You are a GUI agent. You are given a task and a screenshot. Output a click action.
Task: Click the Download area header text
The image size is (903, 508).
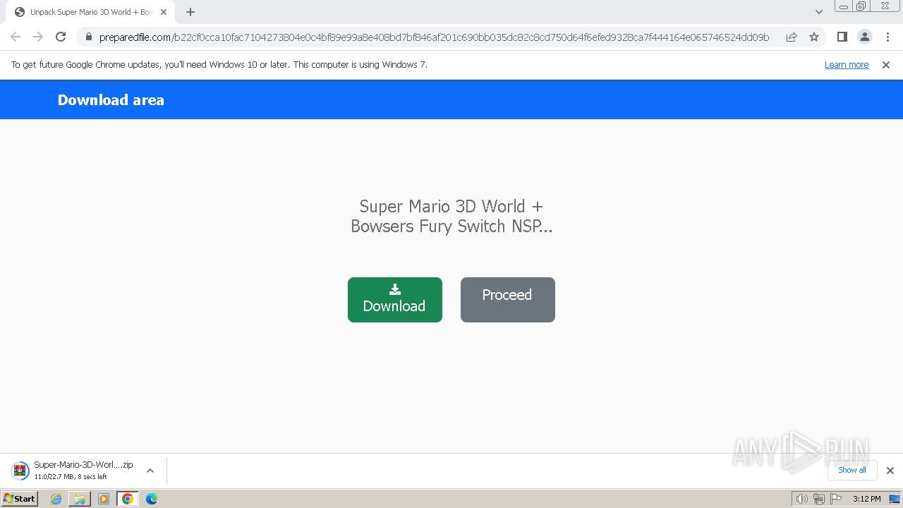pyautogui.click(x=111, y=100)
